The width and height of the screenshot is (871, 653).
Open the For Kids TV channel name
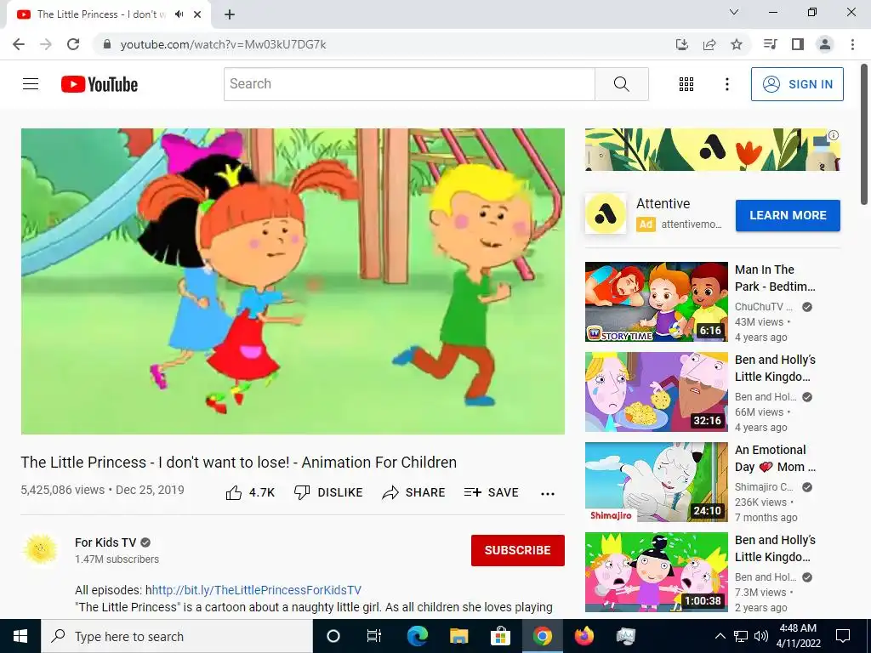(x=105, y=542)
